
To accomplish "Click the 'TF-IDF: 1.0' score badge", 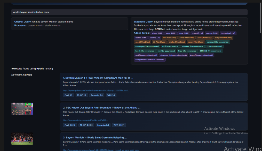I will point(82,95).
